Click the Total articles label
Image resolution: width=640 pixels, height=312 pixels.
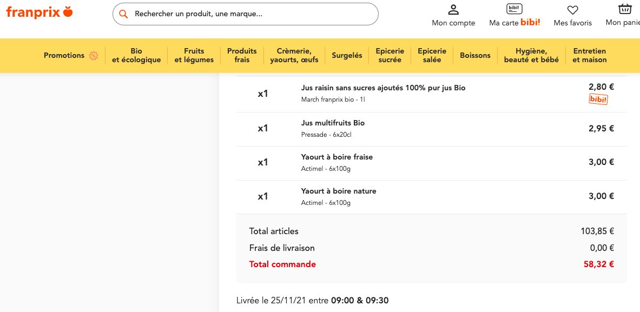coord(274,231)
